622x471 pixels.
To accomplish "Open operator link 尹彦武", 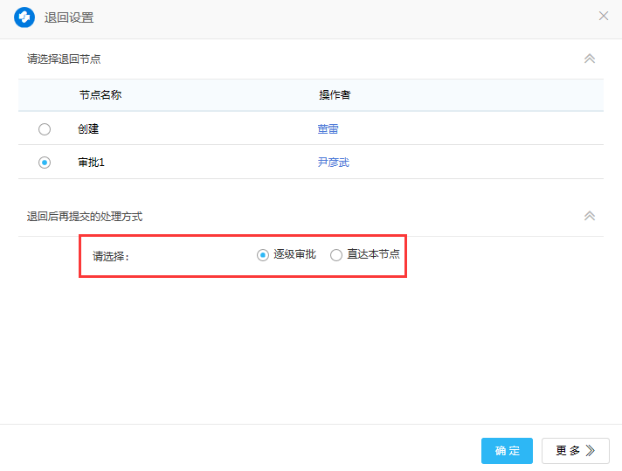I will coord(333,163).
